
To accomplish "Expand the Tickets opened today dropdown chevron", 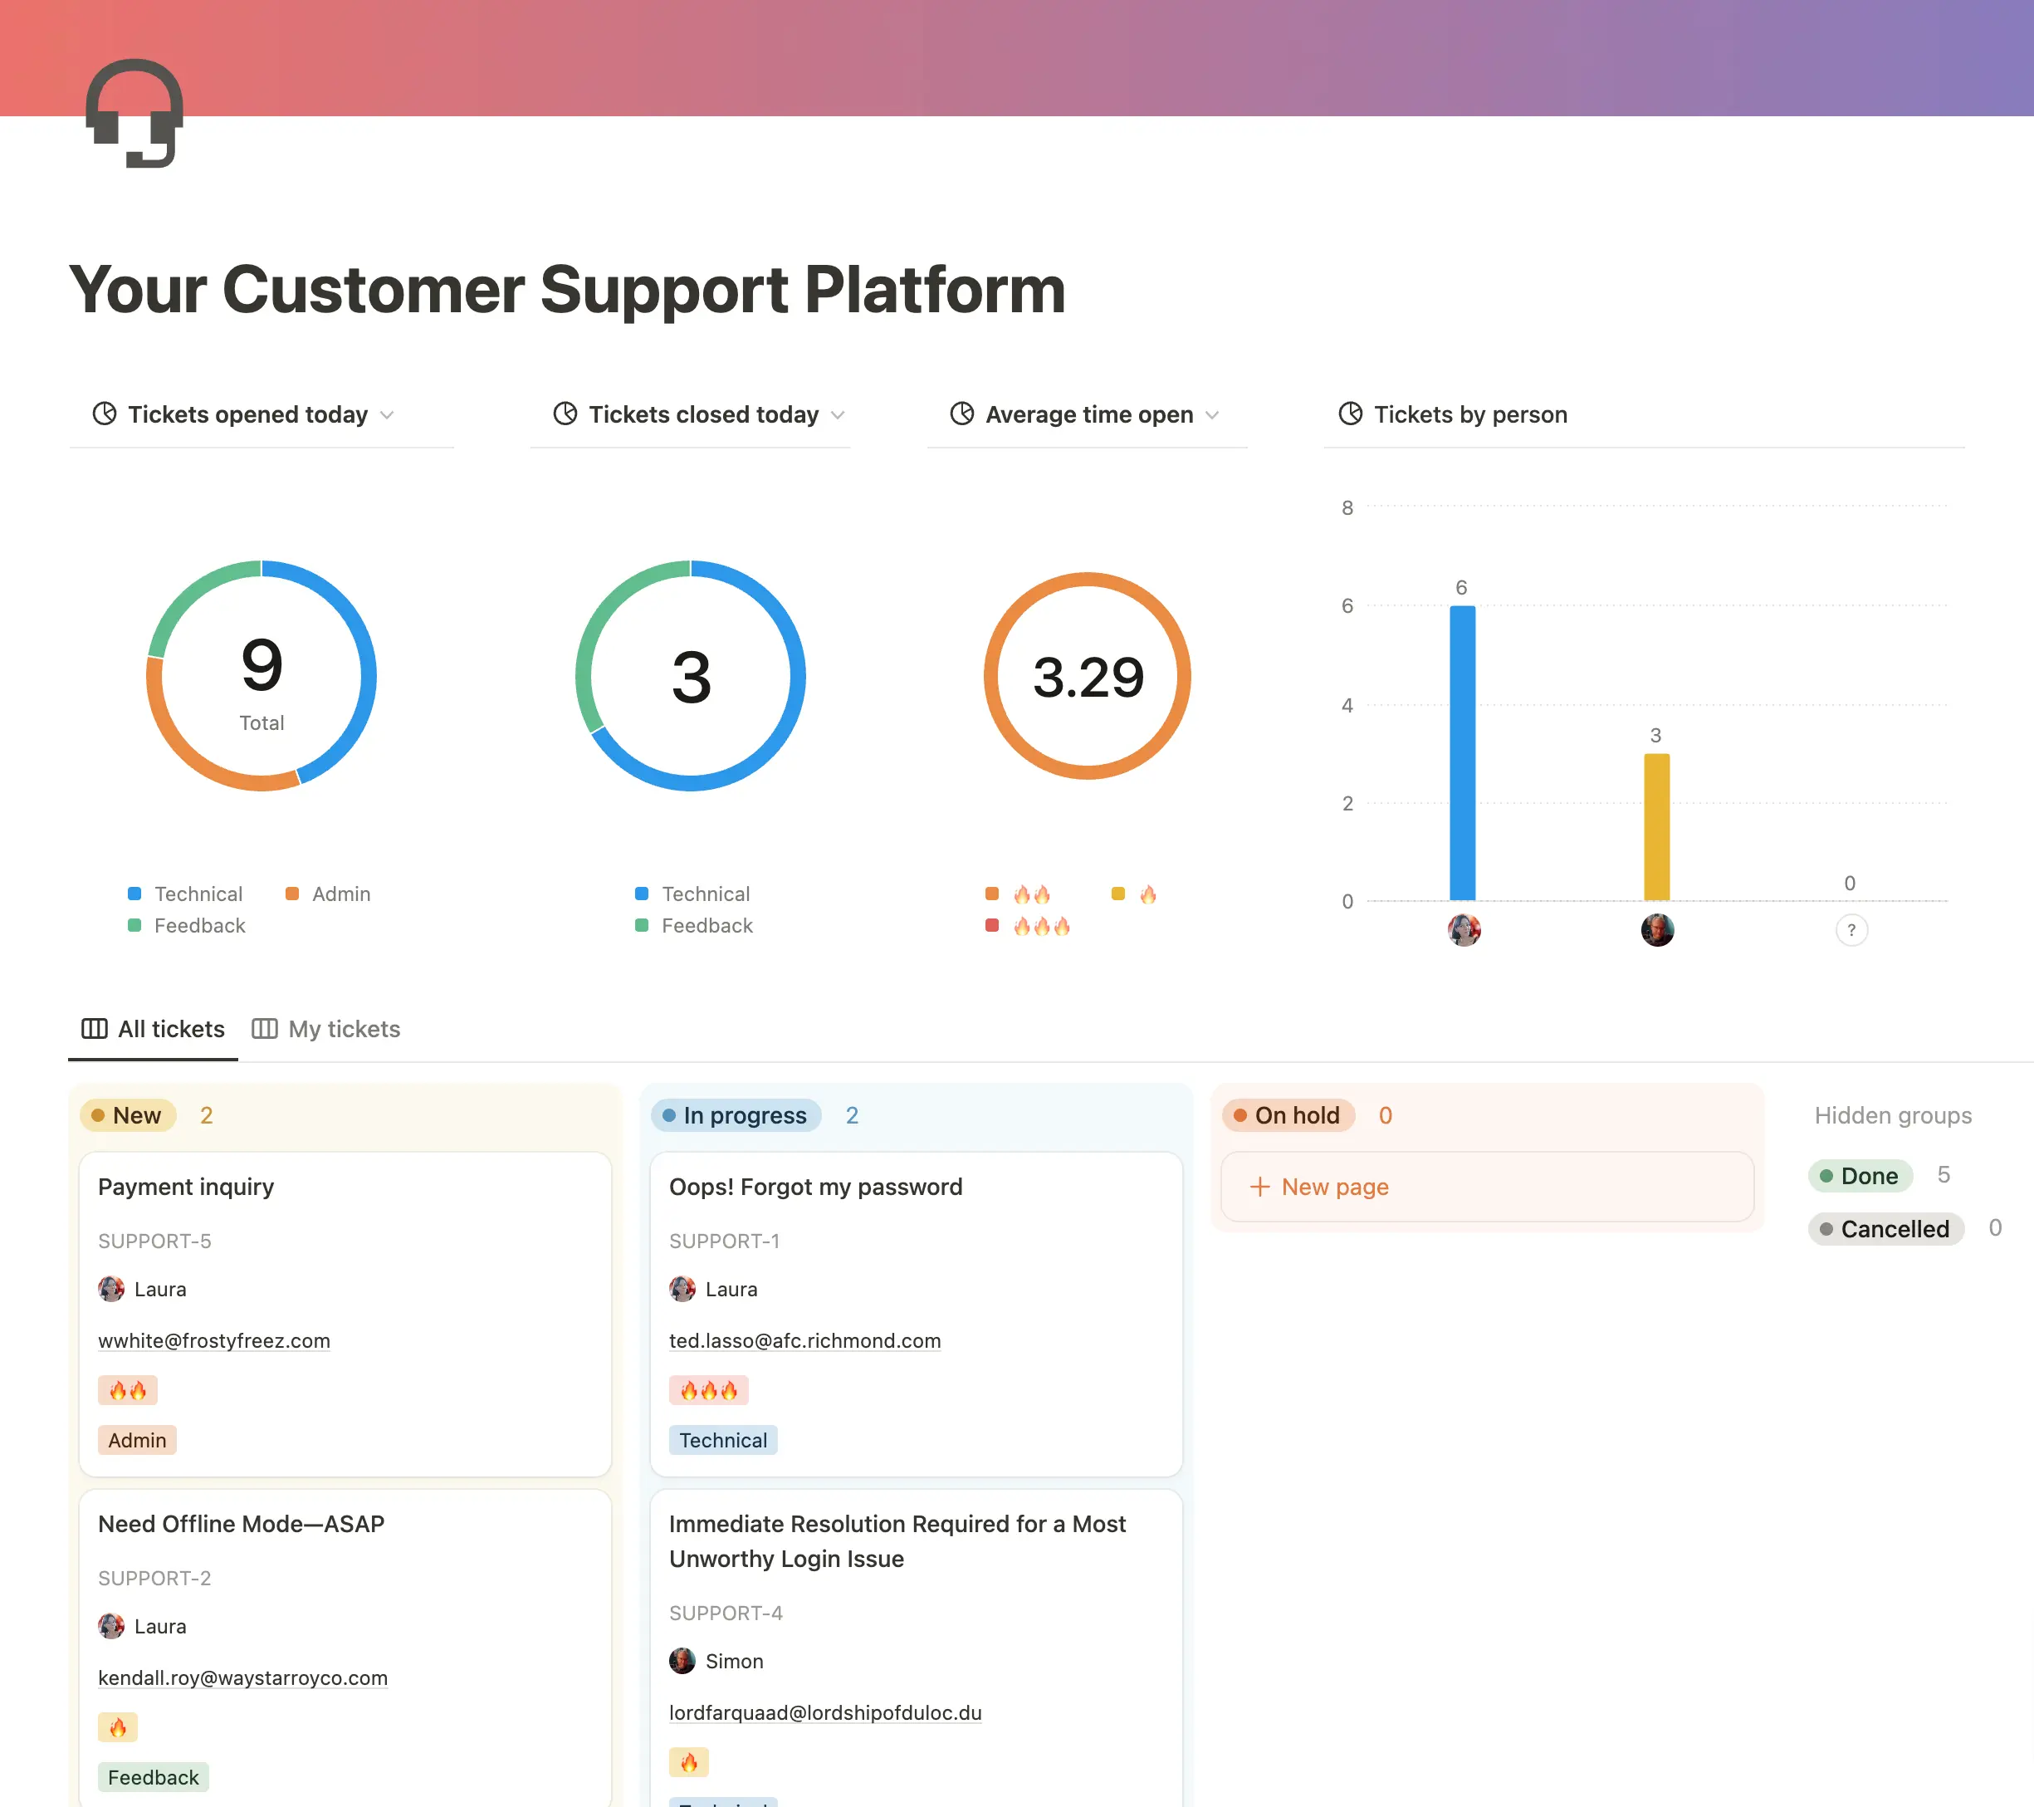I will click(387, 415).
